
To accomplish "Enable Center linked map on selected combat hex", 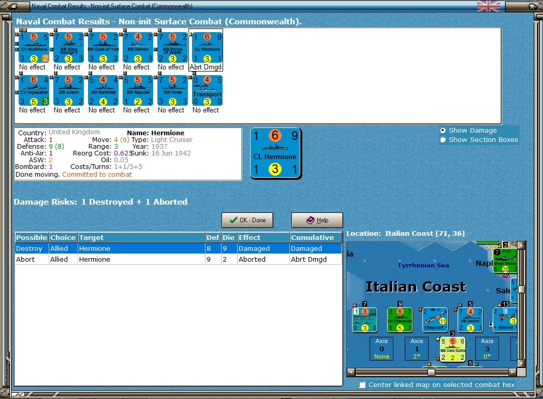I will coord(362,385).
